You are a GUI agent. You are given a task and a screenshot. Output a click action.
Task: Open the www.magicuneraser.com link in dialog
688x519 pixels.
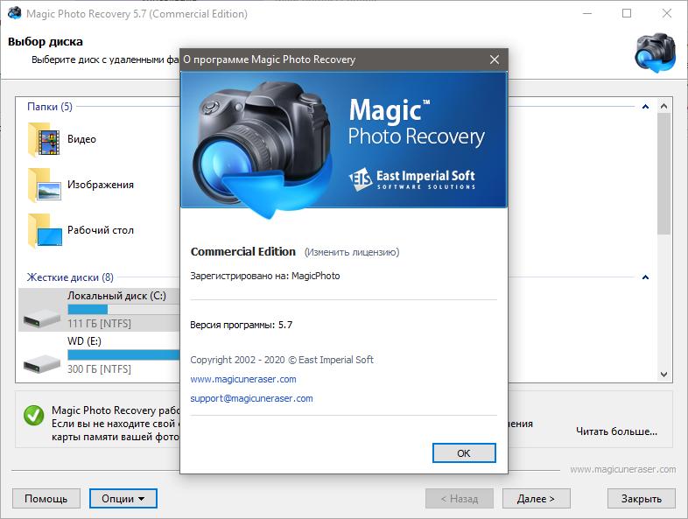(x=242, y=379)
